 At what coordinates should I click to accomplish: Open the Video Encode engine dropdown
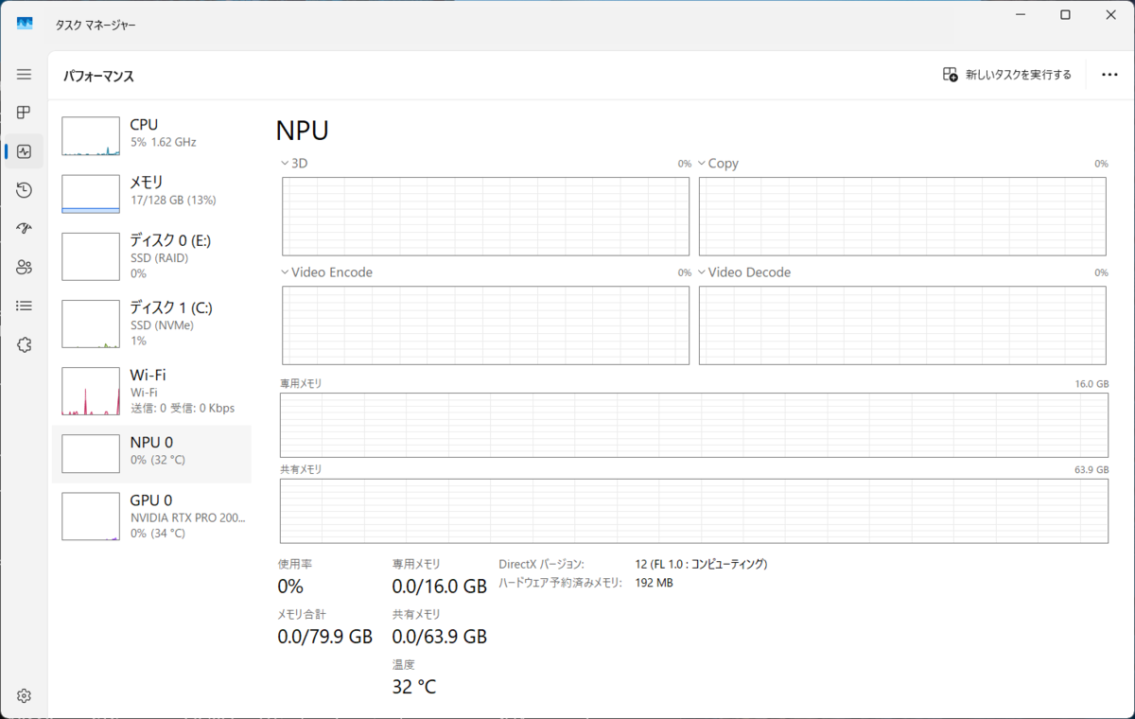point(285,272)
